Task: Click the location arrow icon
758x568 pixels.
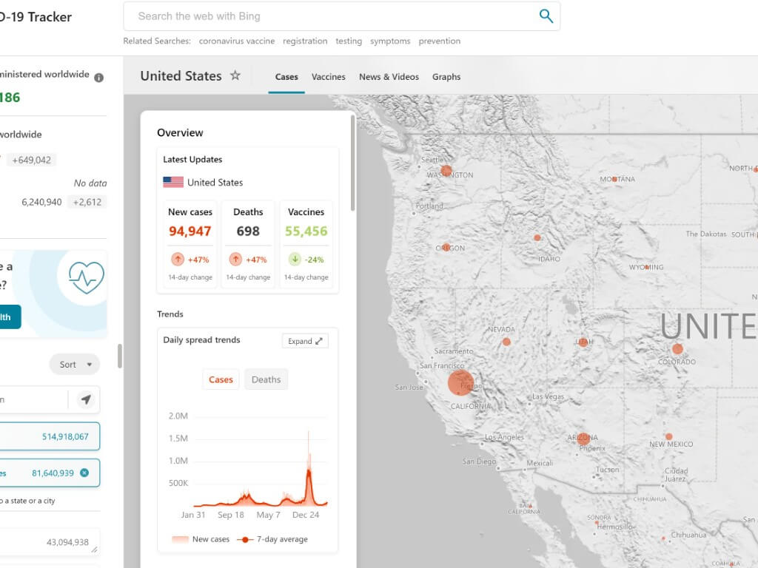Action: 86,399
